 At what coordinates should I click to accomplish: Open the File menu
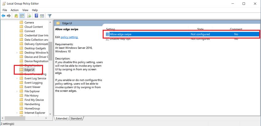click(5, 10)
